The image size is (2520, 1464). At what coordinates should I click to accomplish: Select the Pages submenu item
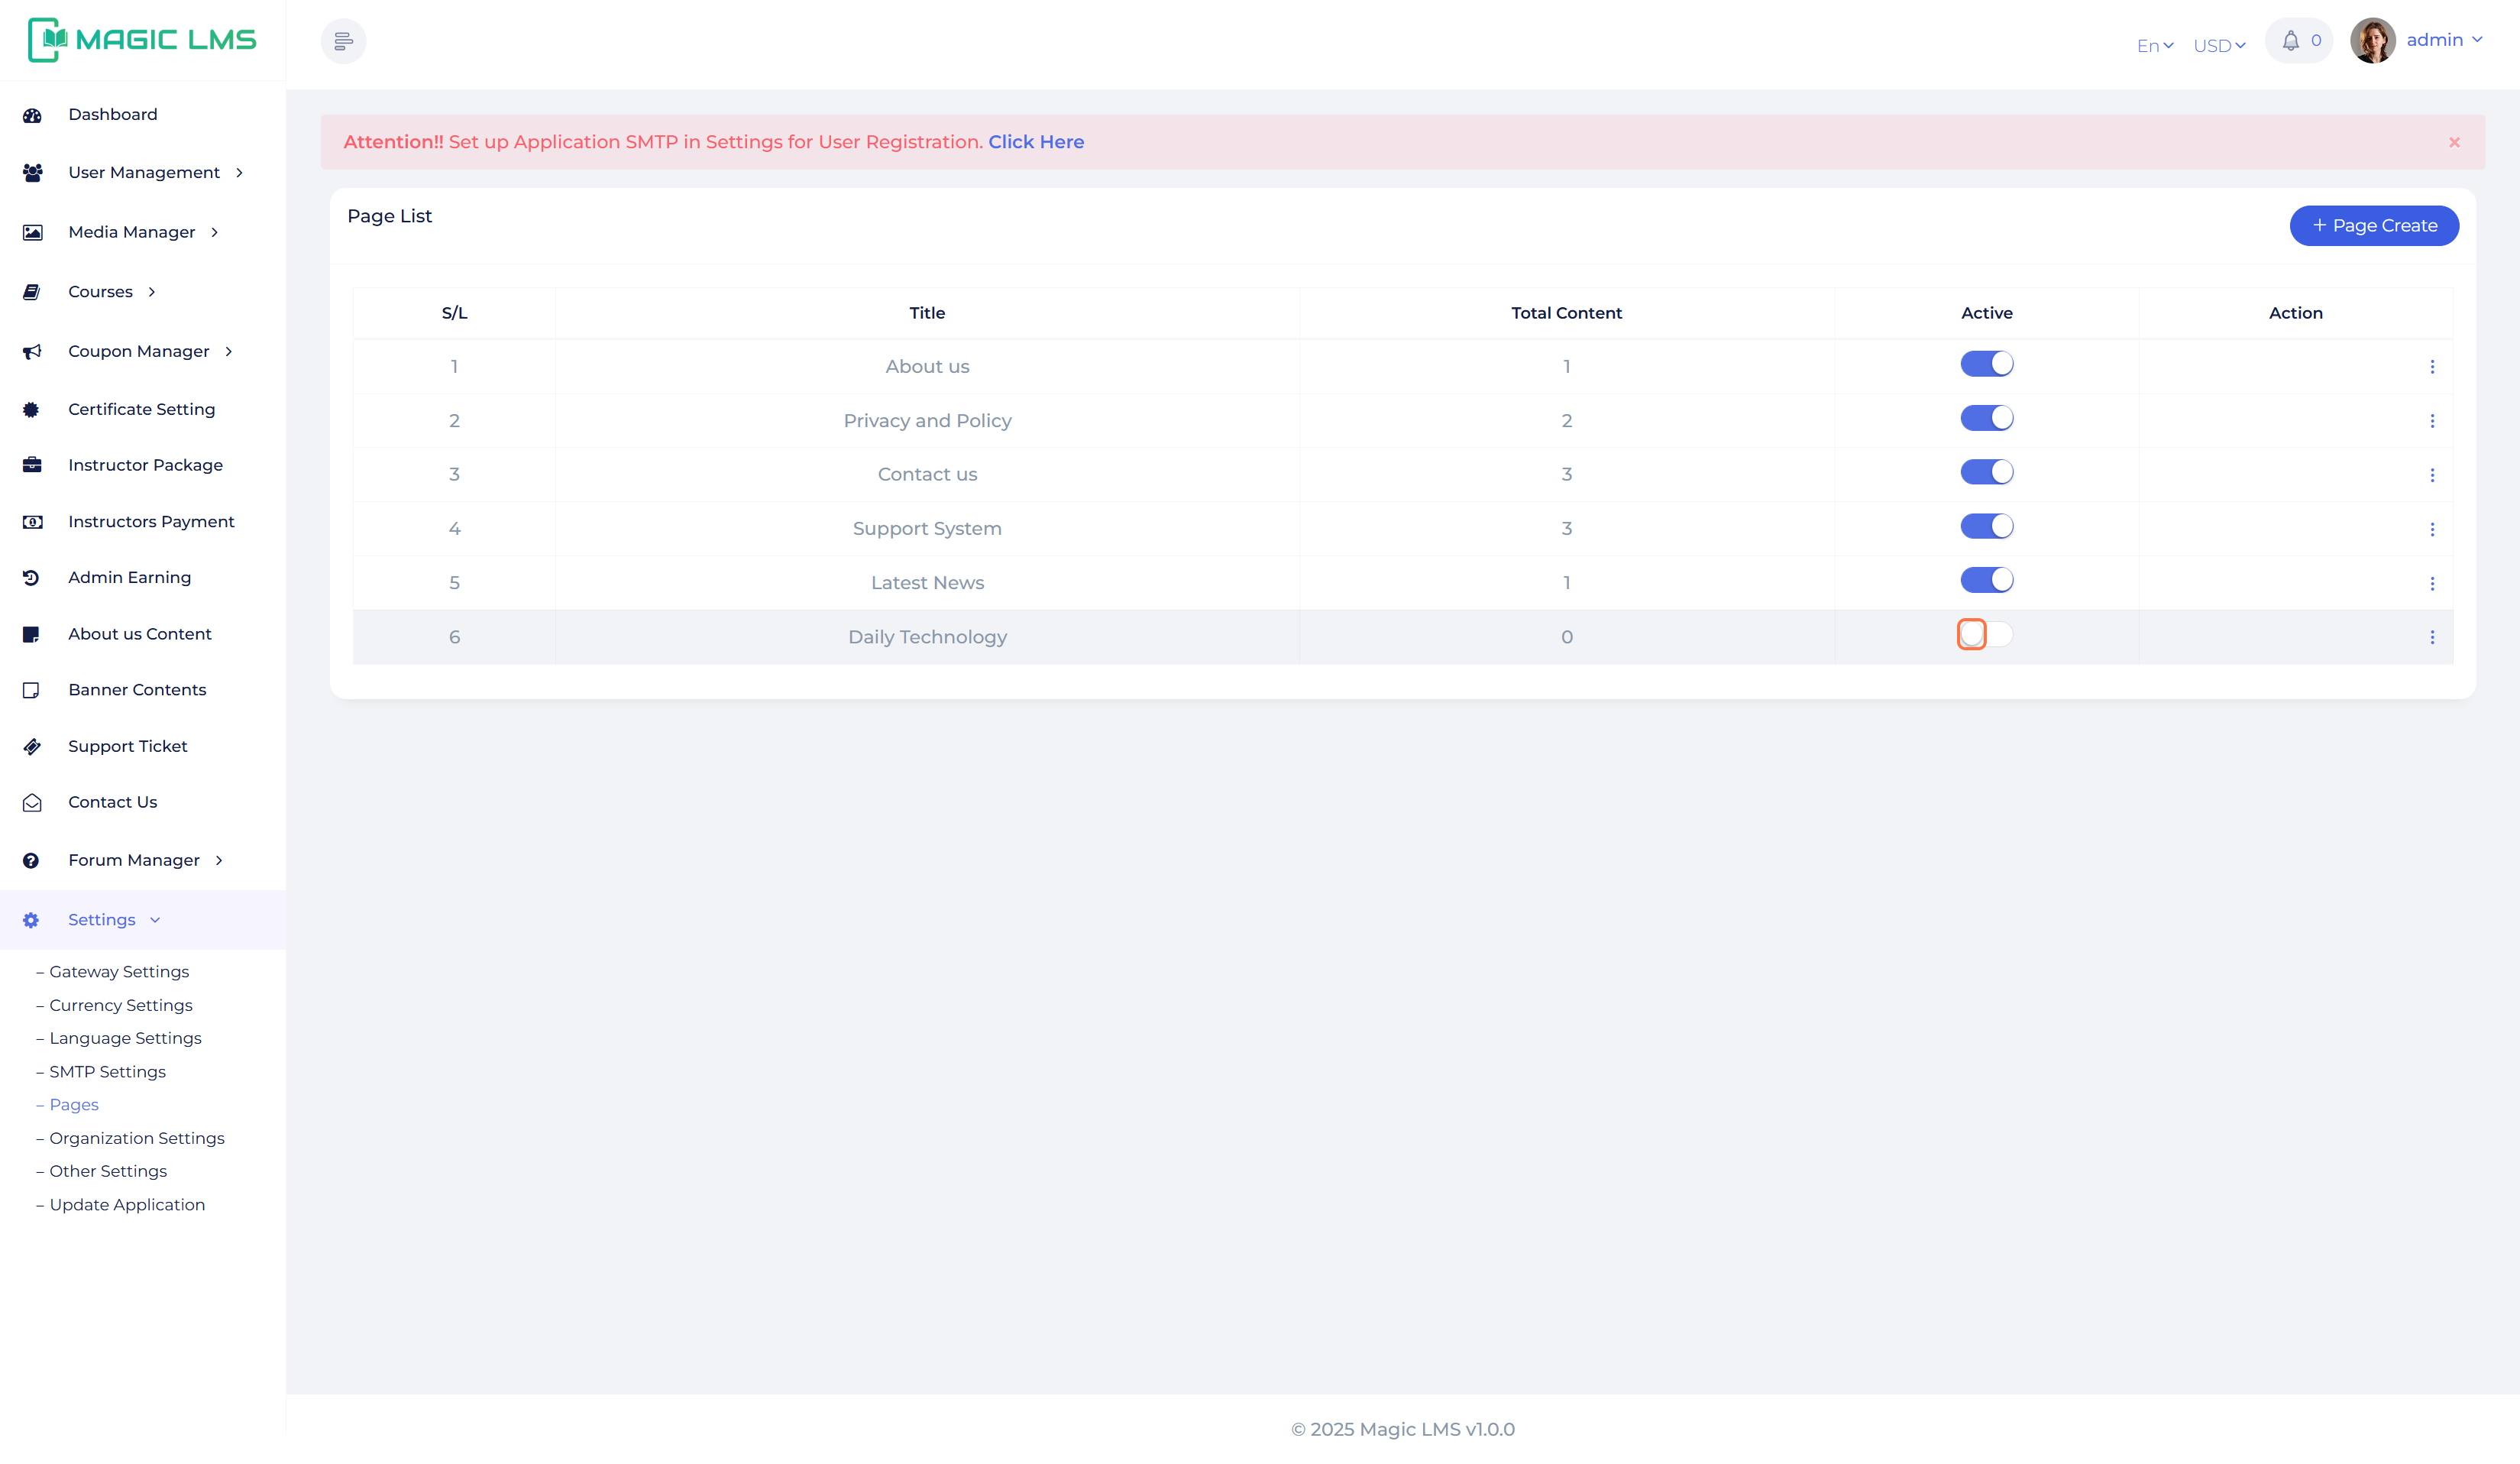tap(74, 1105)
